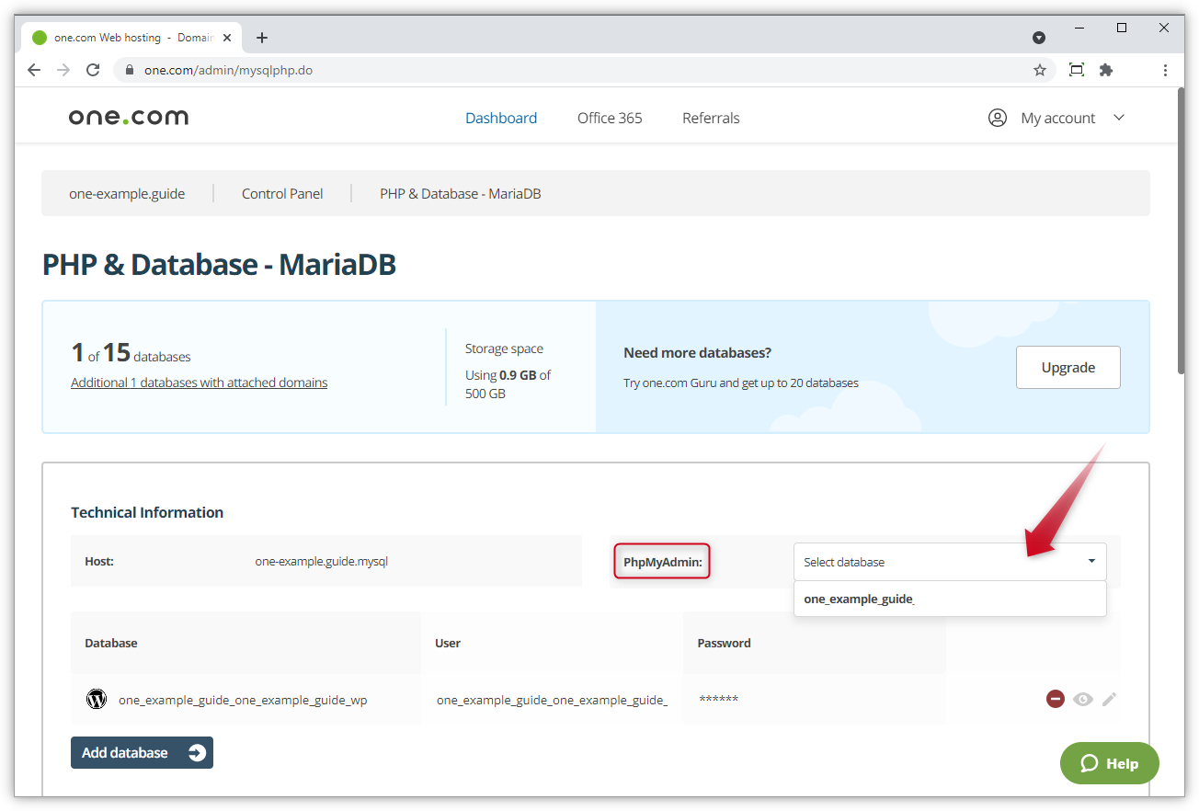This screenshot has height=811, width=1199.
Task: Go back with browser back arrow
Action: point(34,70)
